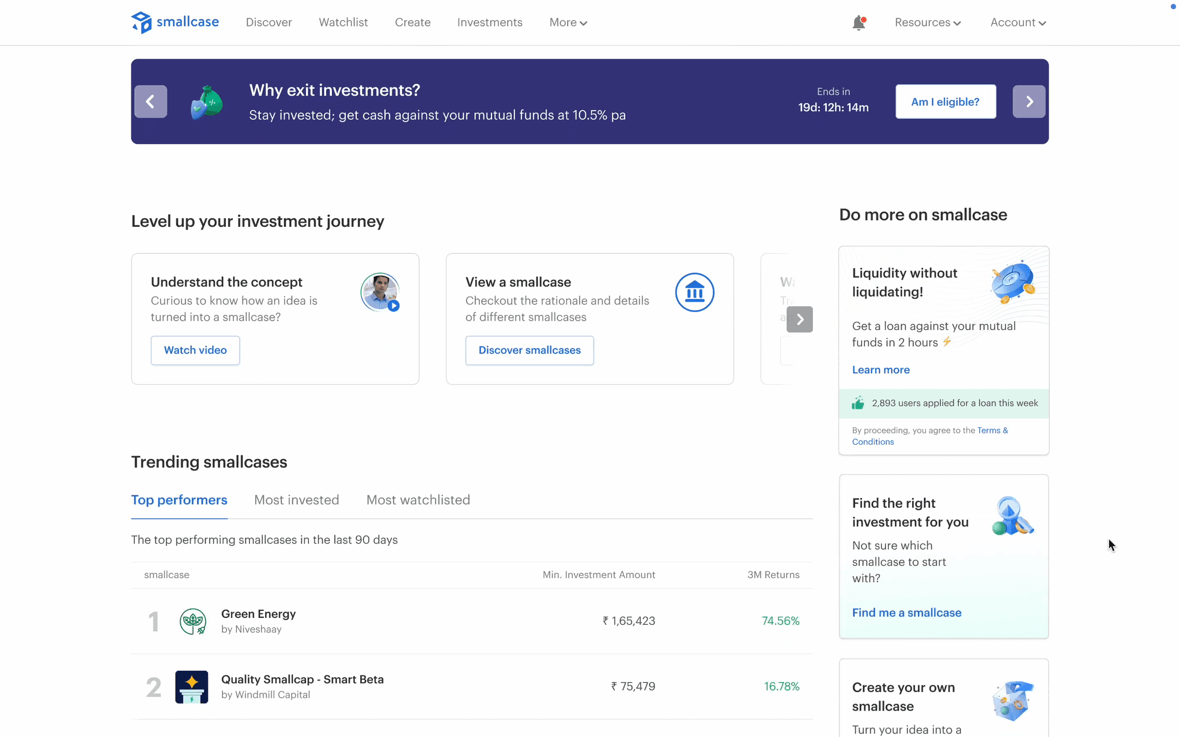Click the Create your own smallcase cube icon
This screenshot has width=1180, height=737.
(1013, 700)
